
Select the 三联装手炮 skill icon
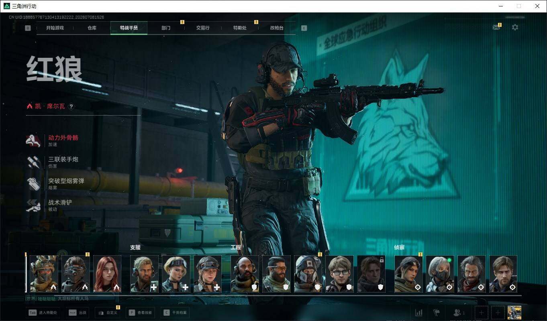coord(33,162)
